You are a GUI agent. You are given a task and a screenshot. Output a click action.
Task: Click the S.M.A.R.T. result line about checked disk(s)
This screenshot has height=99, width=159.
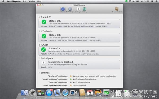78,26
